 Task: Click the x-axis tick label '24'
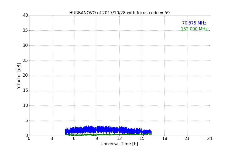pyautogui.click(x=210, y=139)
